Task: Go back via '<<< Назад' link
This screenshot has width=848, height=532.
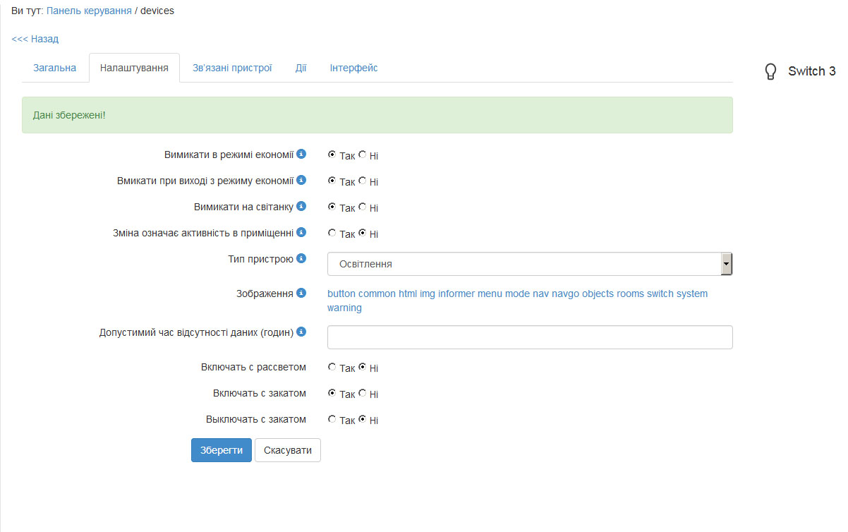Action: [x=35, y=39]
